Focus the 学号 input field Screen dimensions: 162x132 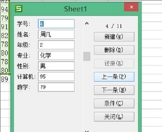click(56, 24)
